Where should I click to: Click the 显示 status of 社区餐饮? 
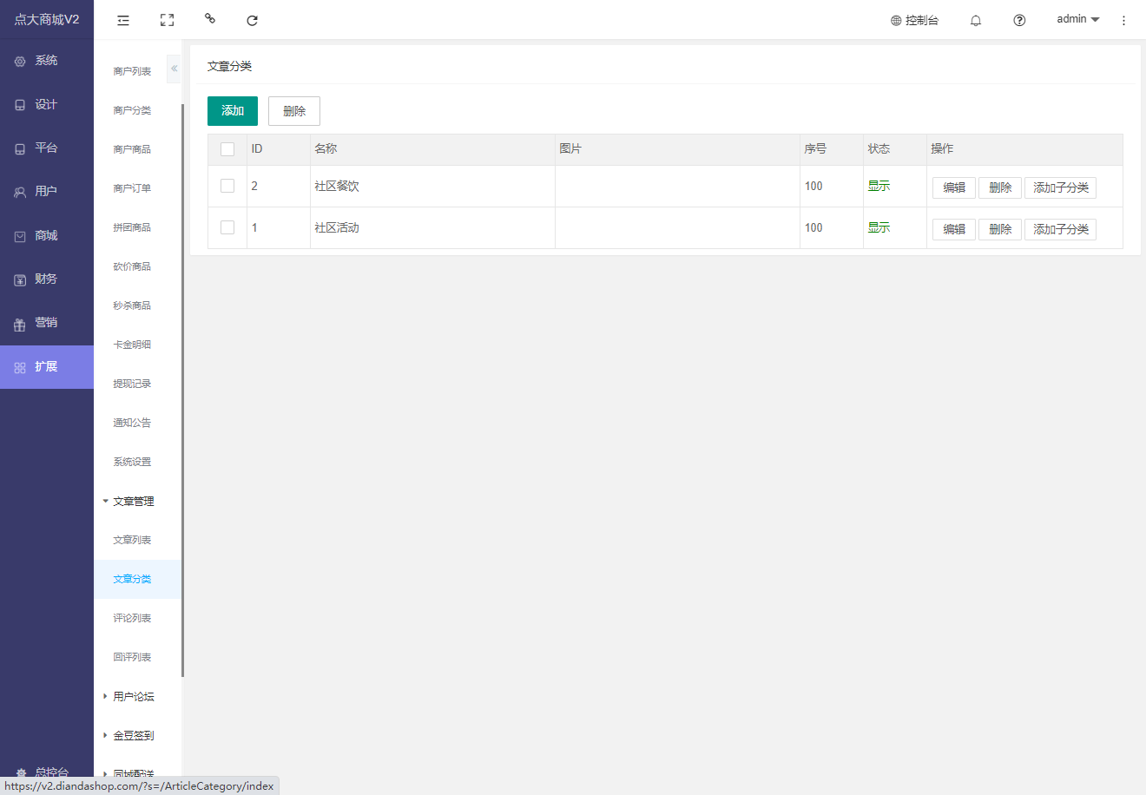coord(879,186)
